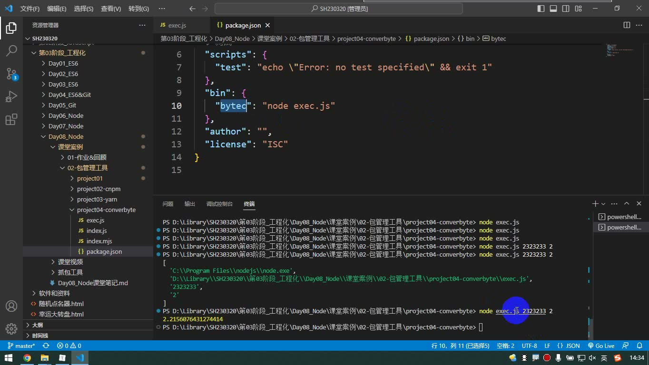Toggle the secondary side bar layout icon
The width and height of the screenshot is (649, 365).
click(566, 9)
